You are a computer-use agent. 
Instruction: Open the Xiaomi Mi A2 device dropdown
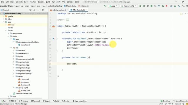tap(129, 6)
